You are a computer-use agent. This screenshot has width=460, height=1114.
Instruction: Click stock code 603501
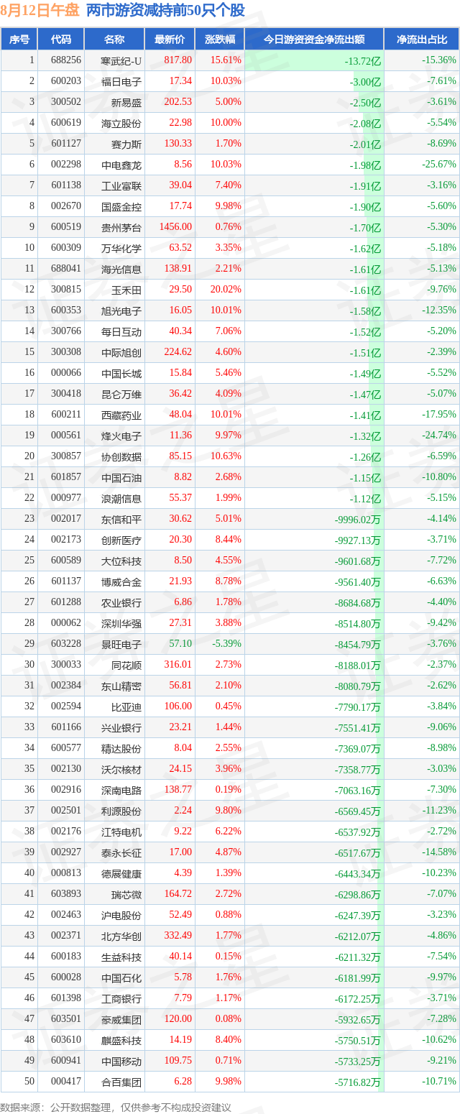pyautogui.click(x=65, y=1020)
